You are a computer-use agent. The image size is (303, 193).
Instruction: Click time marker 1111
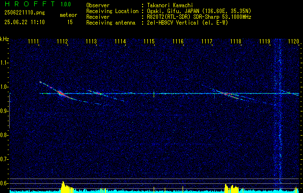[x=33, y=41]
